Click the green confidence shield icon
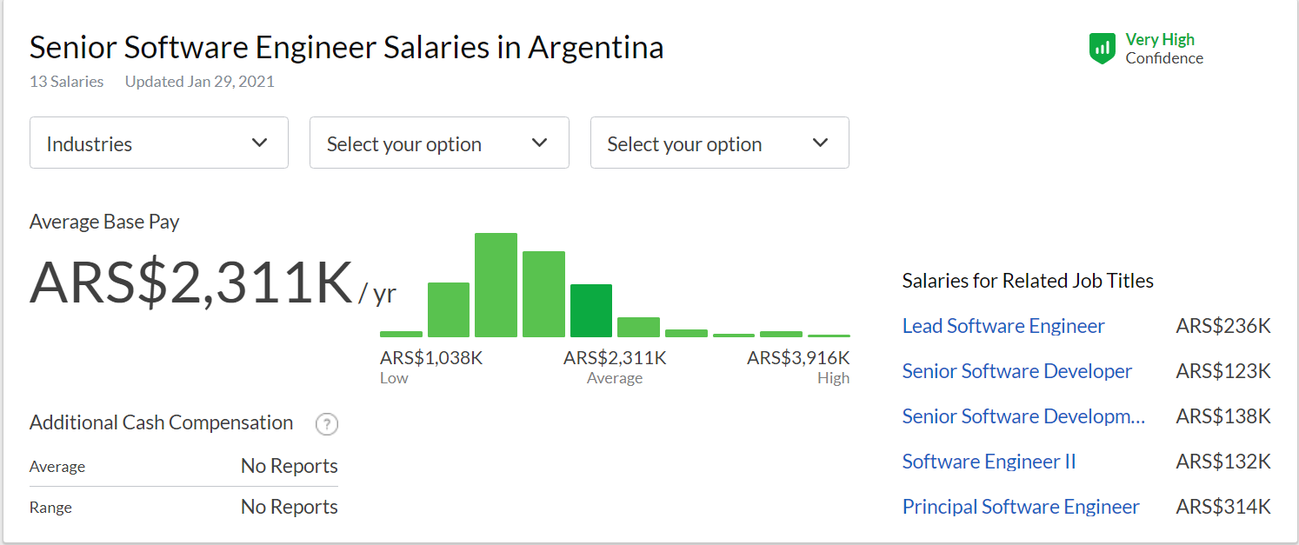 tap(1102, 48)
